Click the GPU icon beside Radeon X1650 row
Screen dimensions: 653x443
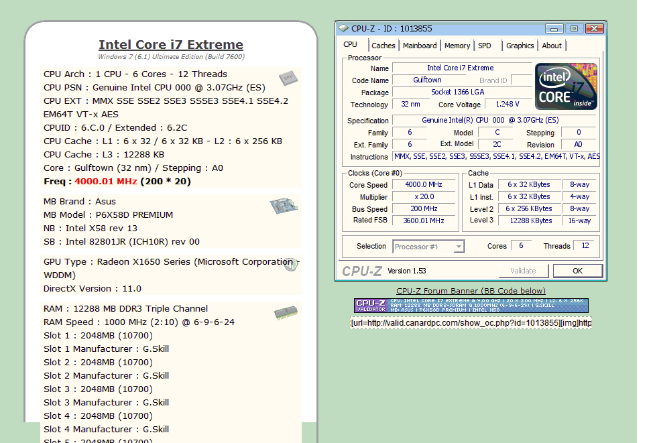pyautogui.click(x=291, y=265)
